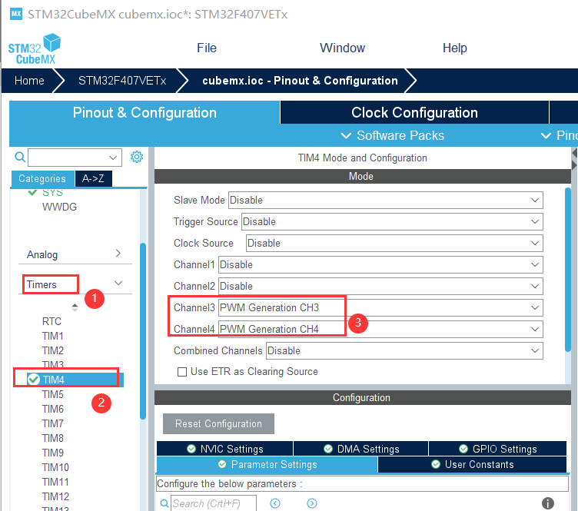Select TIM8 in the Timers list
This screenshot has height=511, width=578.
click(53, 438)
